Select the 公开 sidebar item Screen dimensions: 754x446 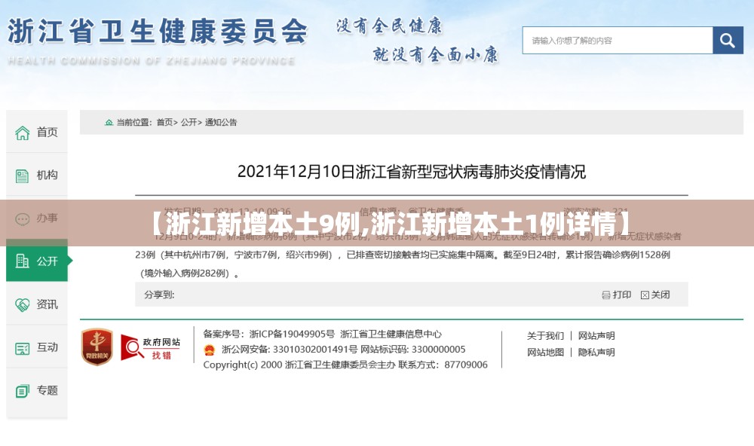36,261
